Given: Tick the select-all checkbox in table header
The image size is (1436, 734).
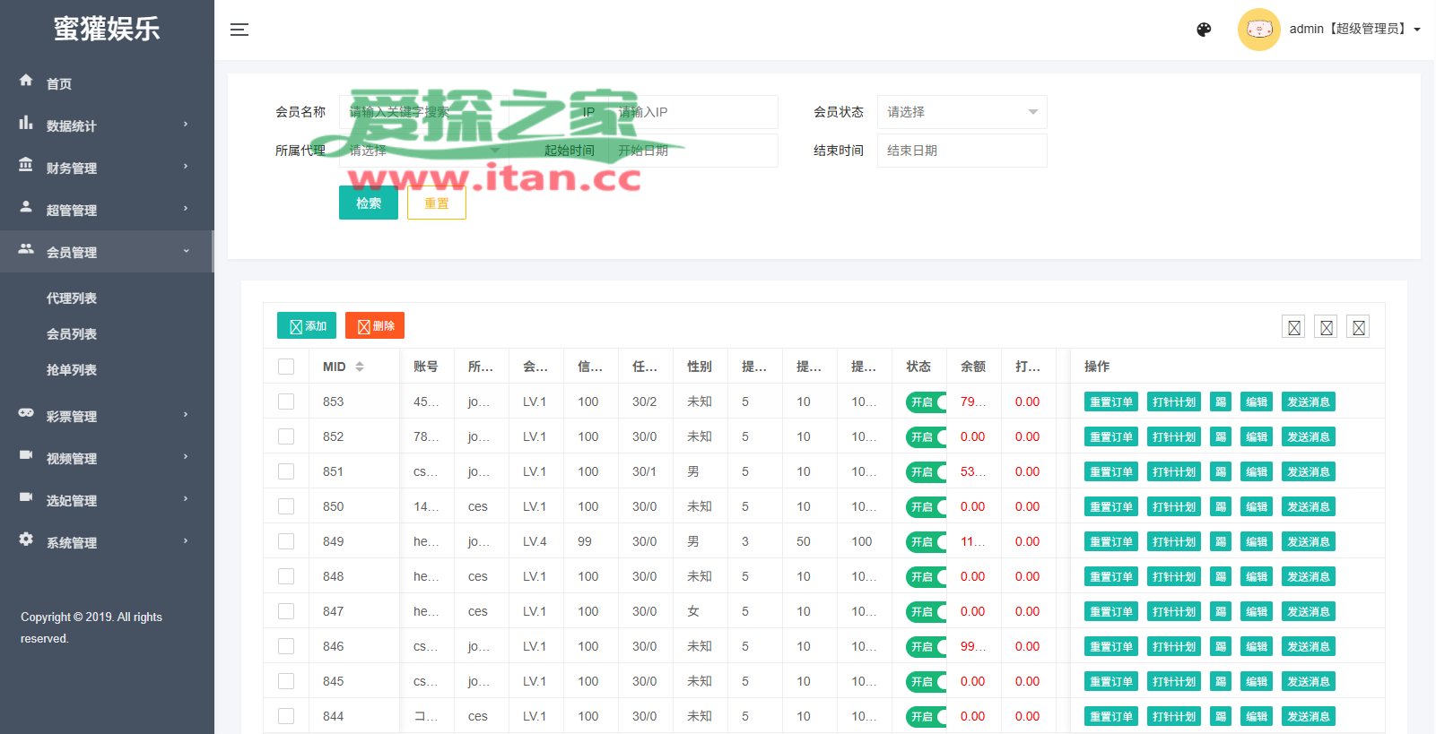Looking at the screenshot, I should [x=286, y=367].
